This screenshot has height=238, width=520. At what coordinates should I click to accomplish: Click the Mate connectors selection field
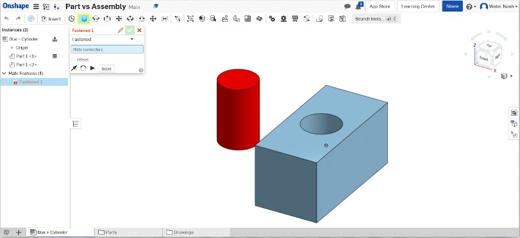(x=107, y=49)
